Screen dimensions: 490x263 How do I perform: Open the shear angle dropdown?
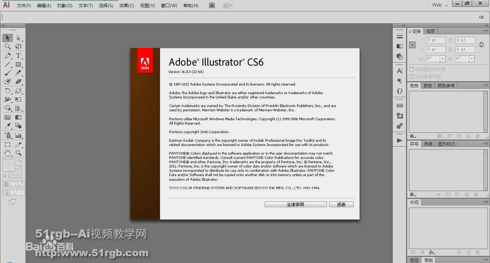[x=471, y=59]
